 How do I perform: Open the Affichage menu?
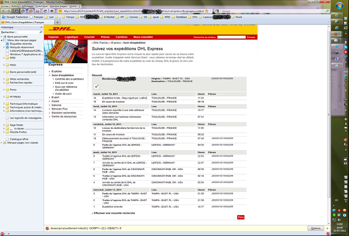pos(27,6)
